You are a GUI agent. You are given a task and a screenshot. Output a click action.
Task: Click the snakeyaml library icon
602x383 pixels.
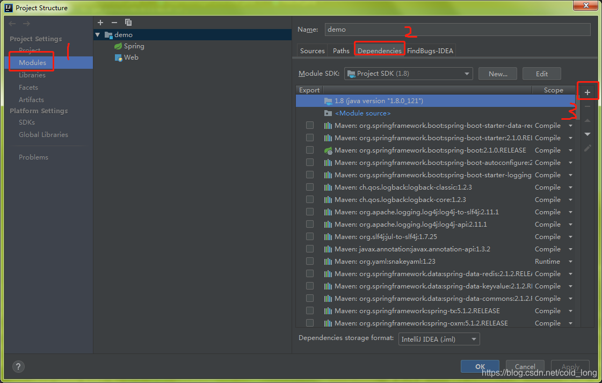[328, 262]
